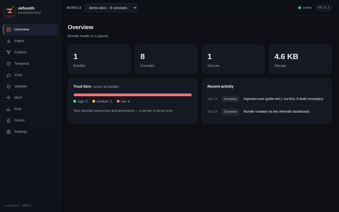Viewport: 339px width, 212px height.
Task: Click the Chat speech bubble icon
Action: 8,75
